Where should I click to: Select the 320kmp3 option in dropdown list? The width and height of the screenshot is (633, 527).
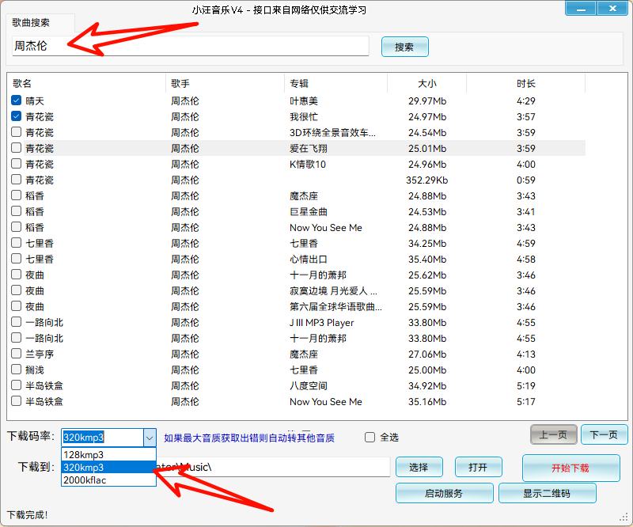point(85,467)
